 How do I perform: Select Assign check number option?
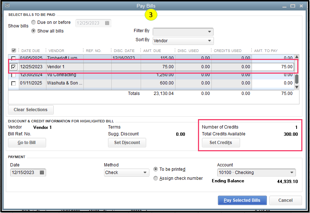point(156,178)
